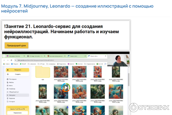Open the GPT док bookmark folder
Viewport: 172px width, 115px height.
coord(41,64)
